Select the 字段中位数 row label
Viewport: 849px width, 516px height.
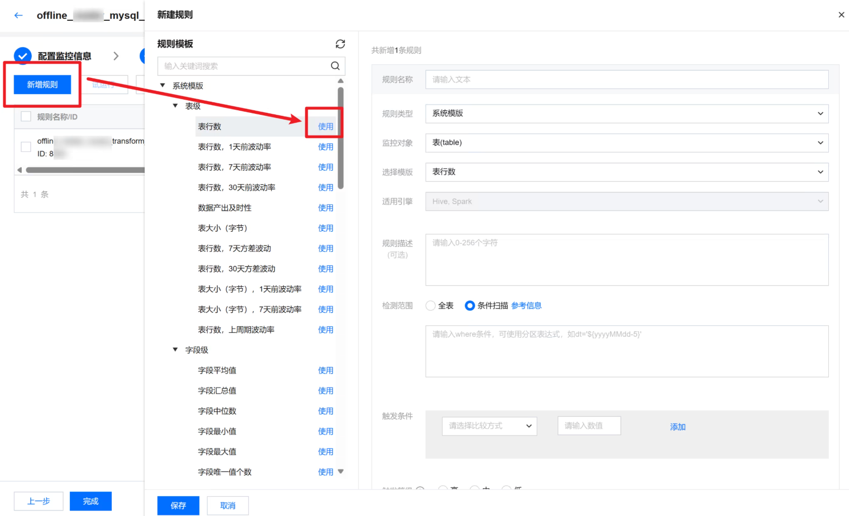pyautogui.click(x=217, y=411)
